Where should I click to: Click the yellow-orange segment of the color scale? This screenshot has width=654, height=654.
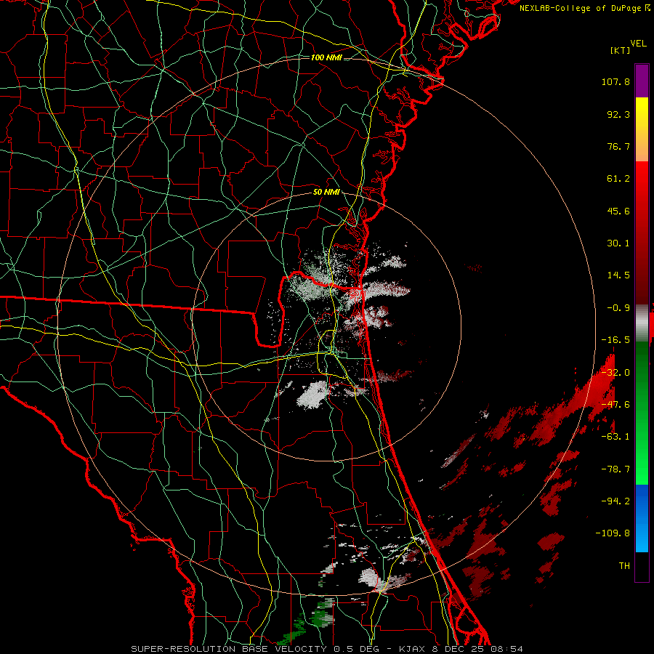642,129
